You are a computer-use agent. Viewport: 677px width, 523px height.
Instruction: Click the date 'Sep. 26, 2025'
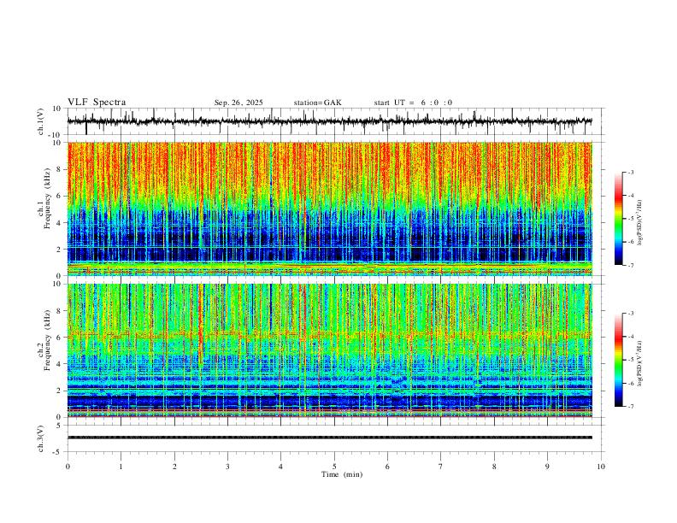click(x=238, y=103)
